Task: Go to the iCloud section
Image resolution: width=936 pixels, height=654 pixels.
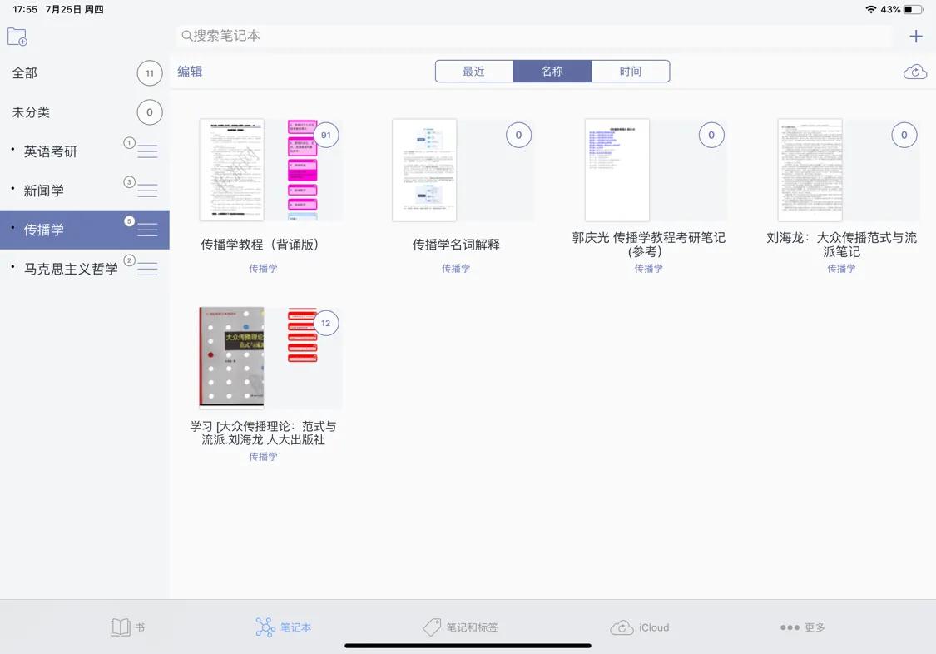Action: 640,627
